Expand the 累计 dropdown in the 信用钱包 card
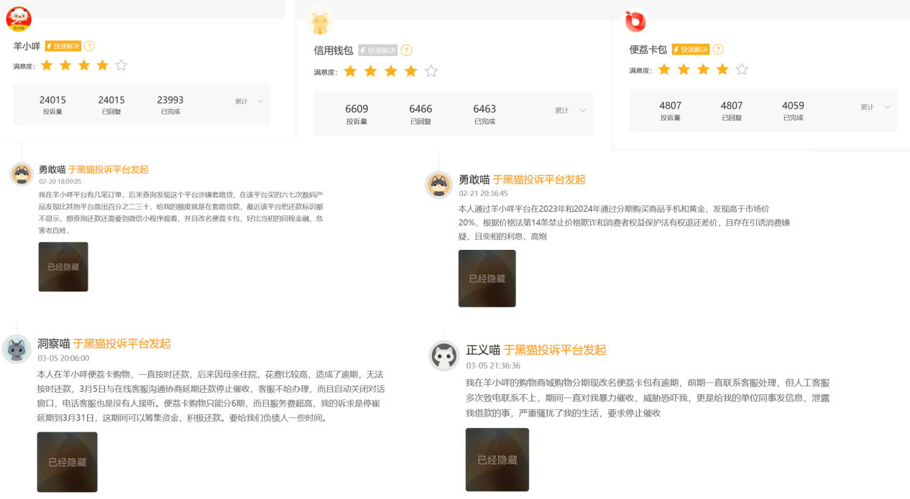Screen dimensions: 910x499 pos(570,111)
